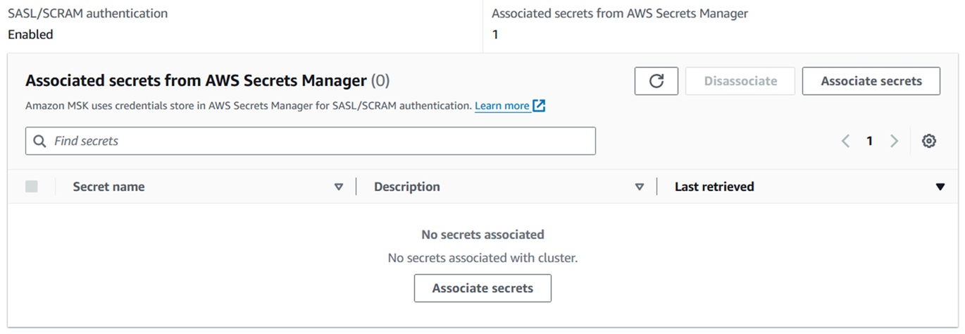This screenshot has width=965, height=334.
Task: Click divider between Secret name and Description
Action: pos(356,187)
